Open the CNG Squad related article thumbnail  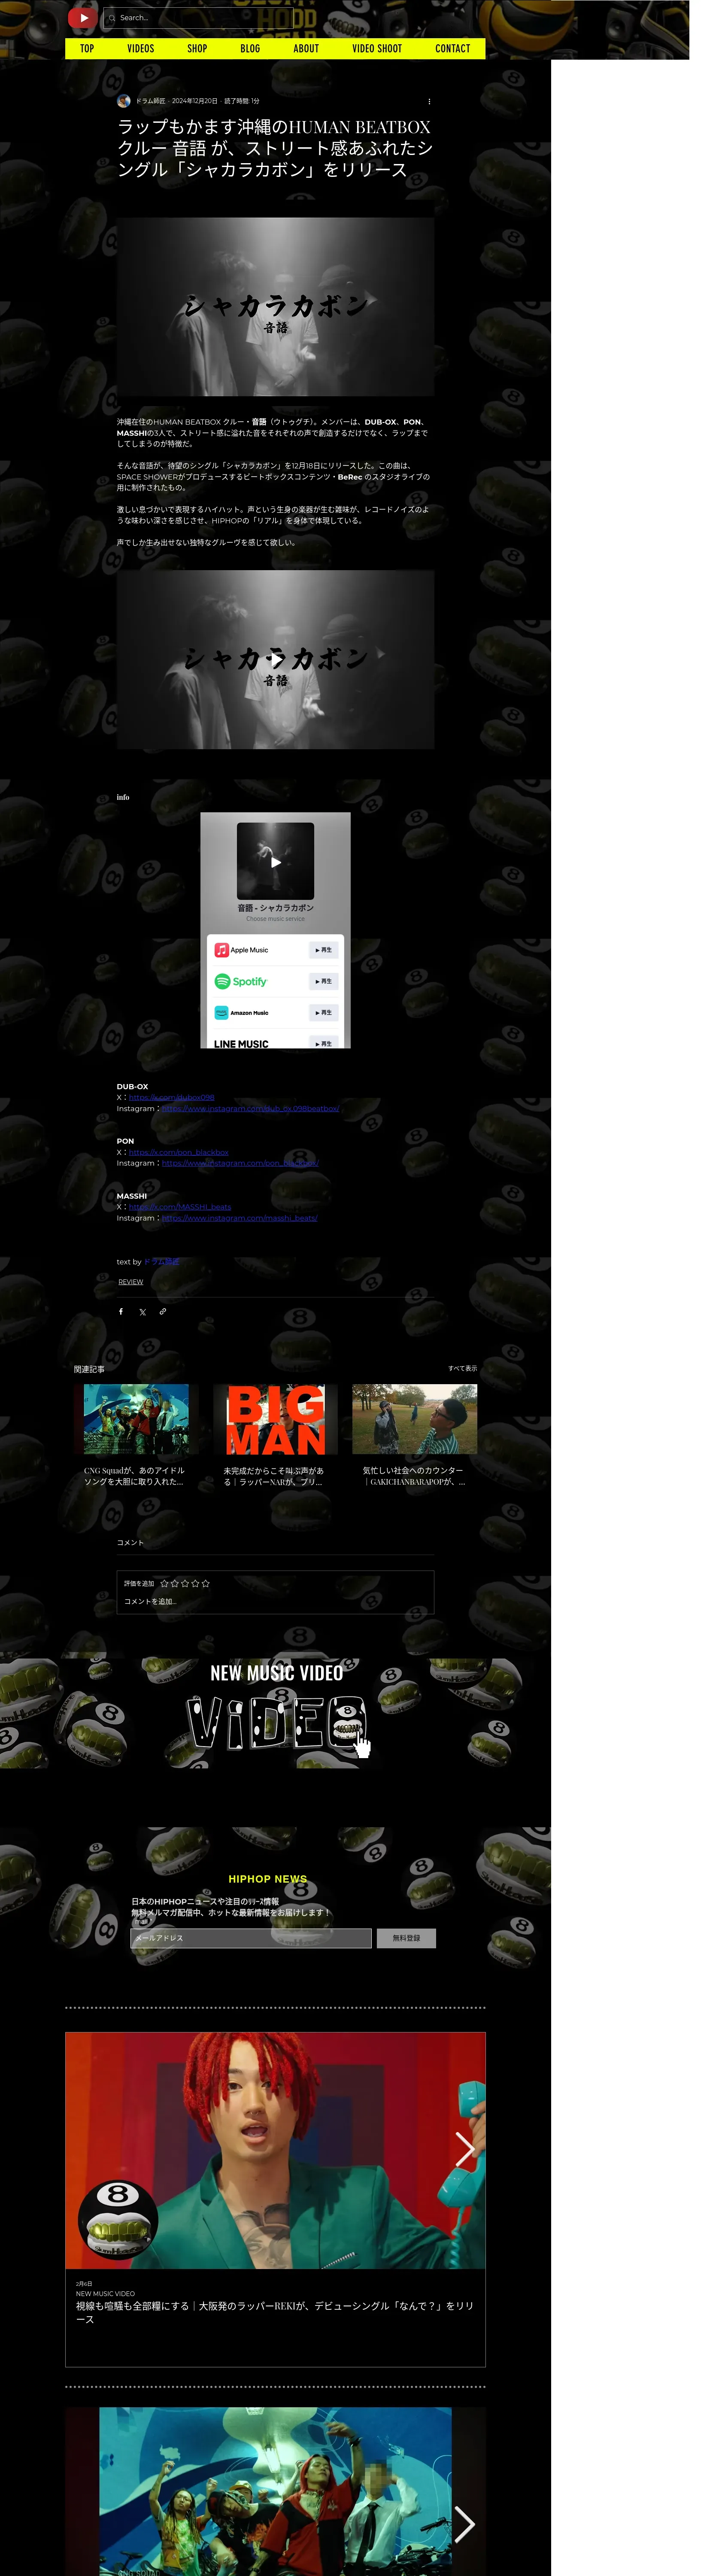[x=136, y=1419]
